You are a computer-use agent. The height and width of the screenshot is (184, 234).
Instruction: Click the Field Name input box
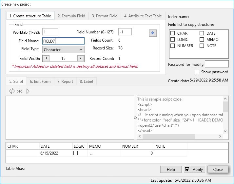click(64, 41)
